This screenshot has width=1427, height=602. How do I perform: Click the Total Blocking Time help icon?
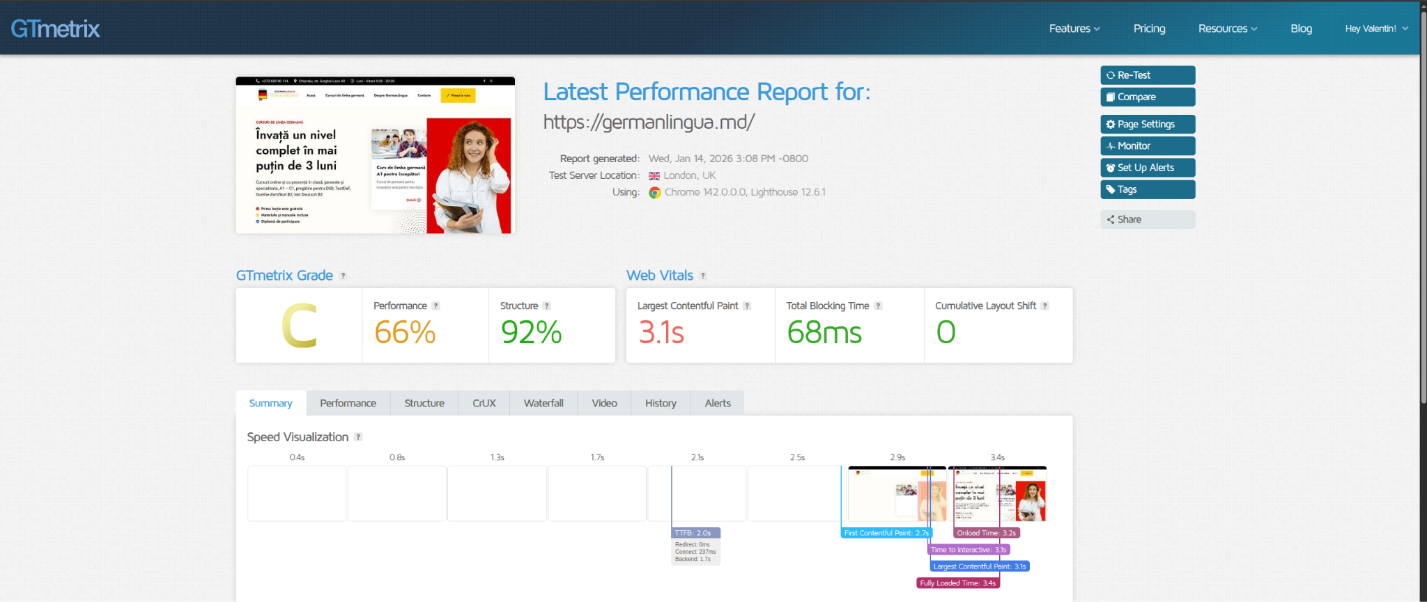[878, 306]
